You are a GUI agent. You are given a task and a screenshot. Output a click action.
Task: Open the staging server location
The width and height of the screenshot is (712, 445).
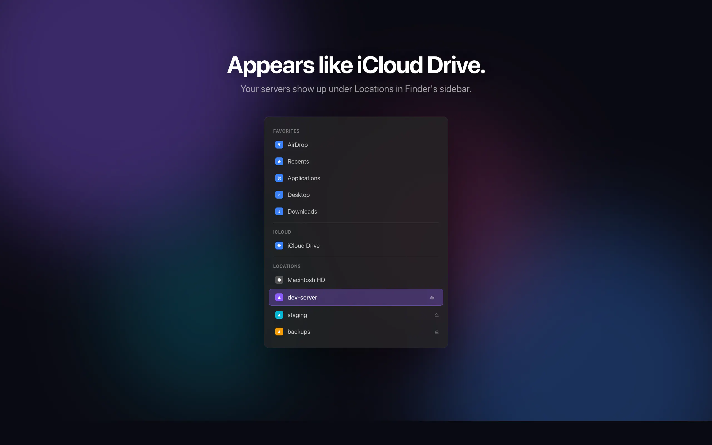[356, 315]
